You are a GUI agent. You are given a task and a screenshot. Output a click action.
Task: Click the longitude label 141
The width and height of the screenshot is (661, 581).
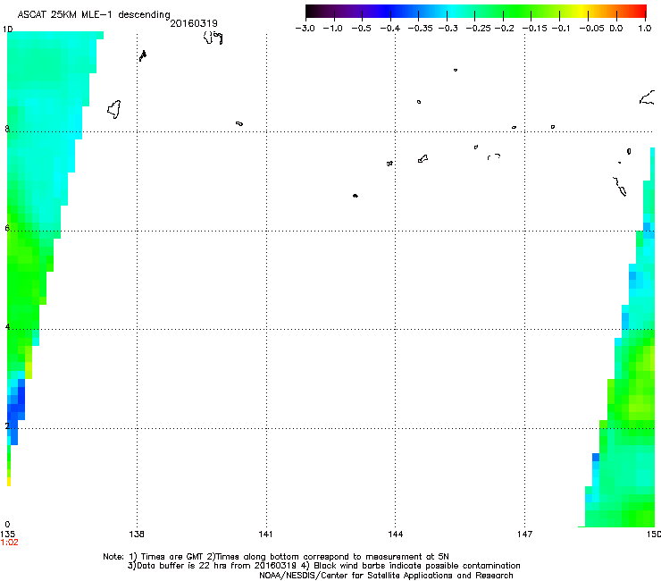tap(265, 535)
